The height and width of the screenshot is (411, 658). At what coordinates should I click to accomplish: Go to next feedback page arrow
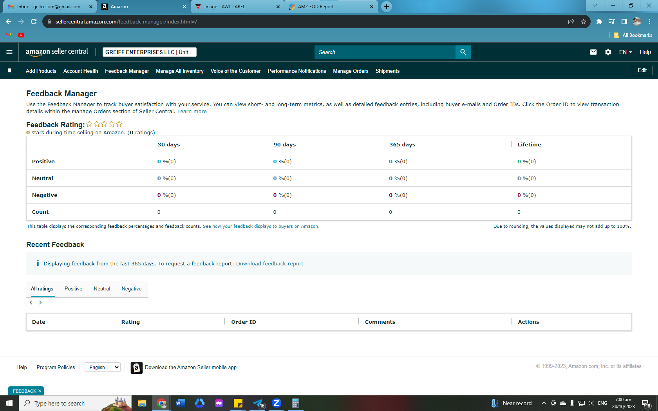40,303
